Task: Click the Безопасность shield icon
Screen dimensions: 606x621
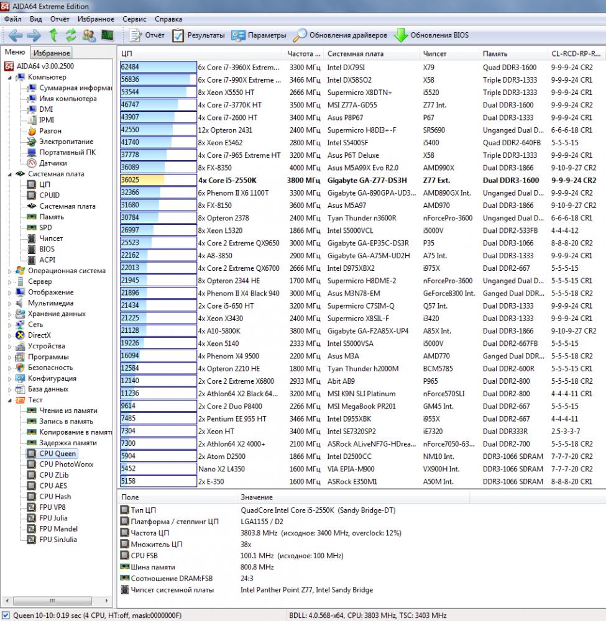Action: point(21,368)
